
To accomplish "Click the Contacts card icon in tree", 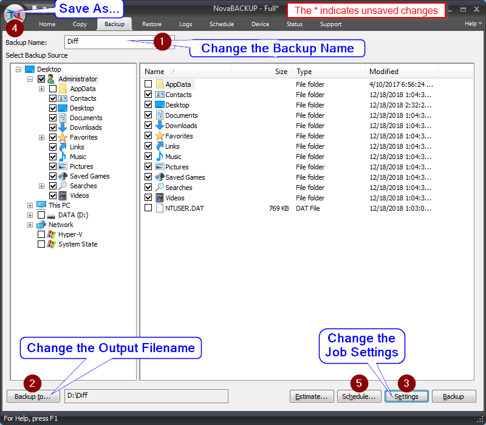I will tap(63, 98).
